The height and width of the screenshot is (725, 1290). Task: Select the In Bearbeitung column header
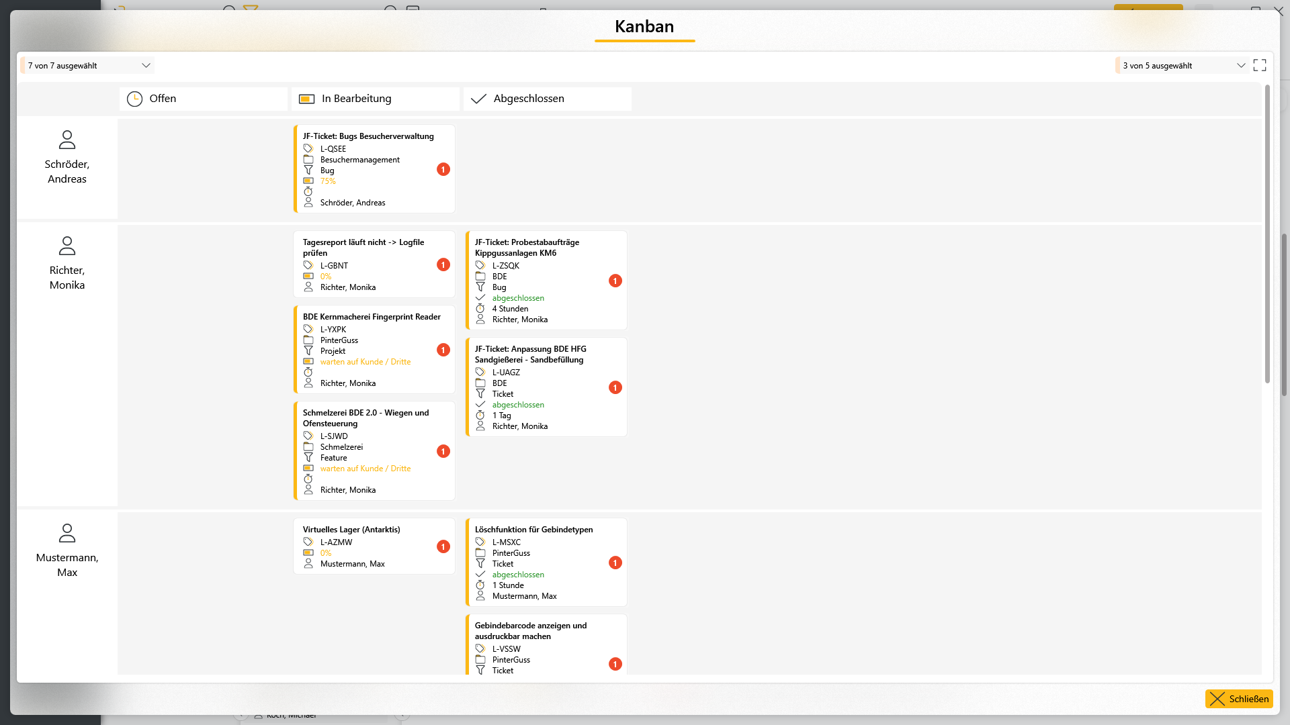click(x=376, y=99)
